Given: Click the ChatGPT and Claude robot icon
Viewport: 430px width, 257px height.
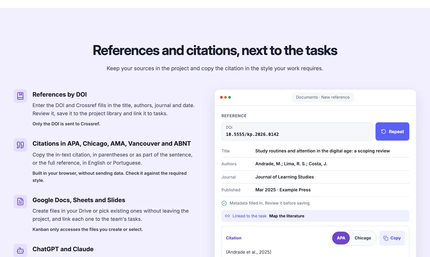Looking at the screenshot, I should 20,250.
